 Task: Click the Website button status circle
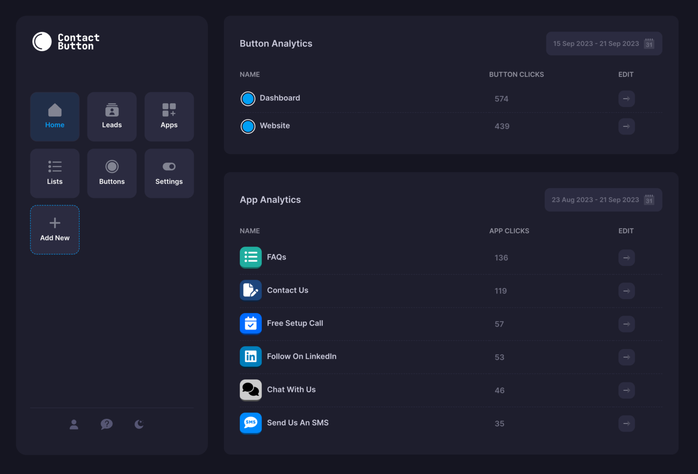[x=248, y=126]
